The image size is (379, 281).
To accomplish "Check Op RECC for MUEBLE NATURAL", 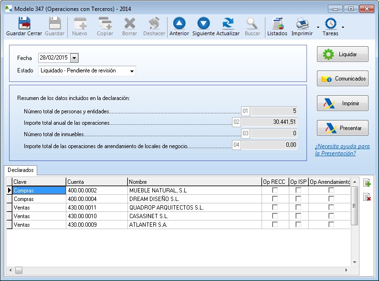I will click(x=275, y=191).
